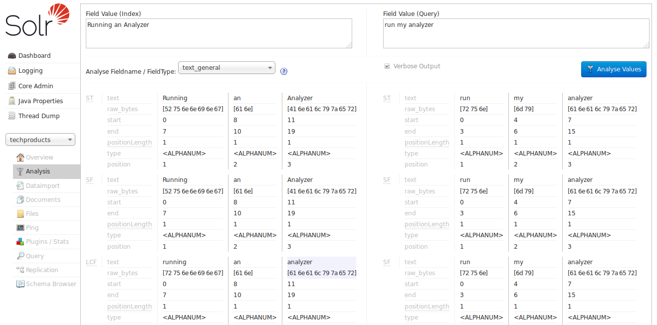657x325 pixels.
Task: Open the Query menu item
Action: coord(34,256)
